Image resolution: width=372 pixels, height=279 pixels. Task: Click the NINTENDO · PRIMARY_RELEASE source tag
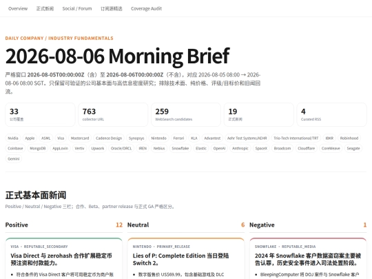tap(161, 247)
